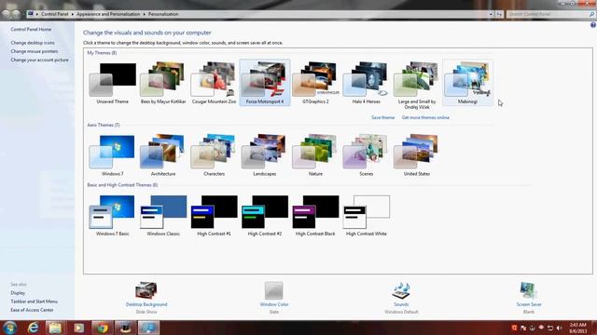Click Get more themes online link
This screenshot has height=335, width=597.
click(425, 118)
